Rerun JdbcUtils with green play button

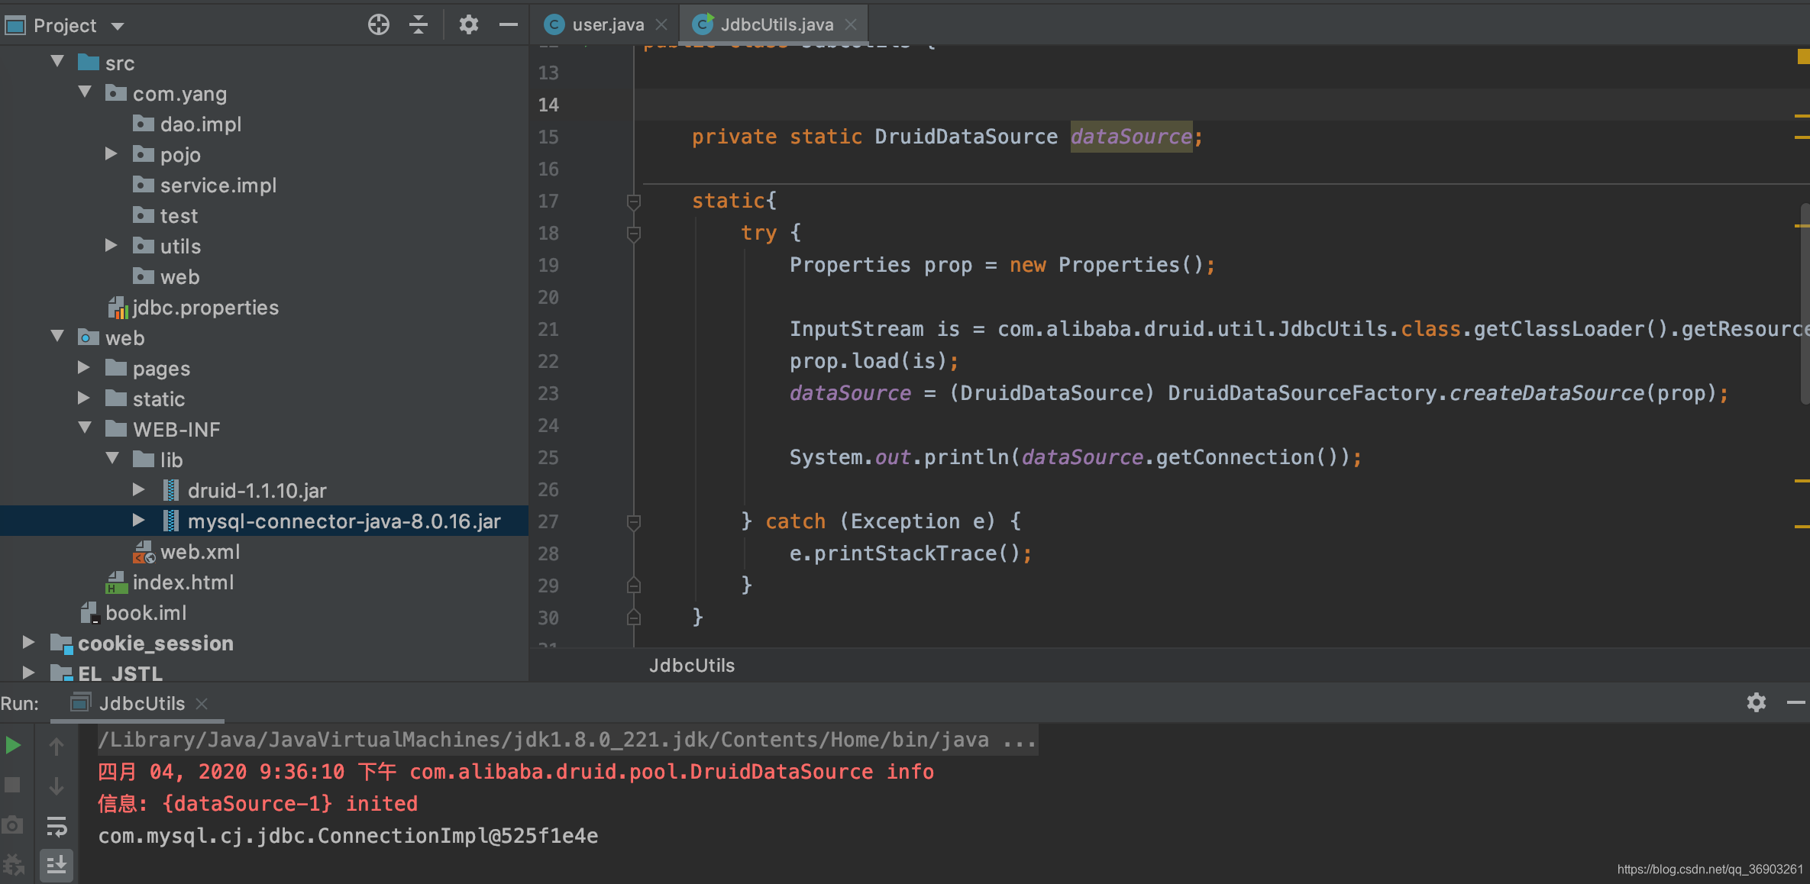click(x=13, y=745)
